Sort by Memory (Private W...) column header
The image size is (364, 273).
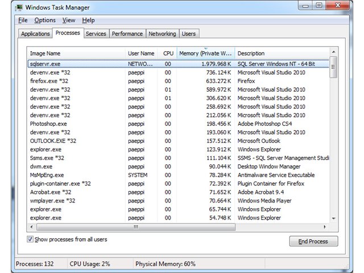(206, 53)
